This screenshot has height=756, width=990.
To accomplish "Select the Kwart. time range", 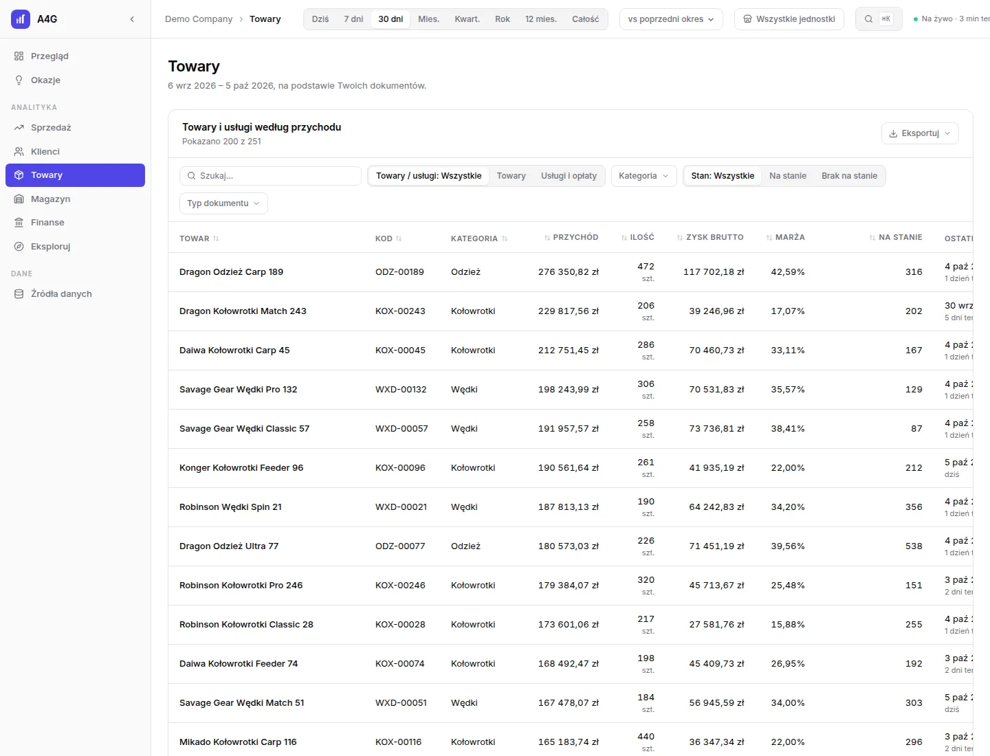I will click(x=467, y=19).
